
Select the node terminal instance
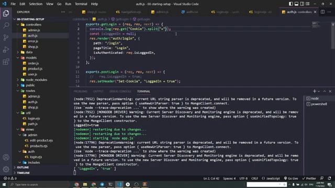pos(319,99)
